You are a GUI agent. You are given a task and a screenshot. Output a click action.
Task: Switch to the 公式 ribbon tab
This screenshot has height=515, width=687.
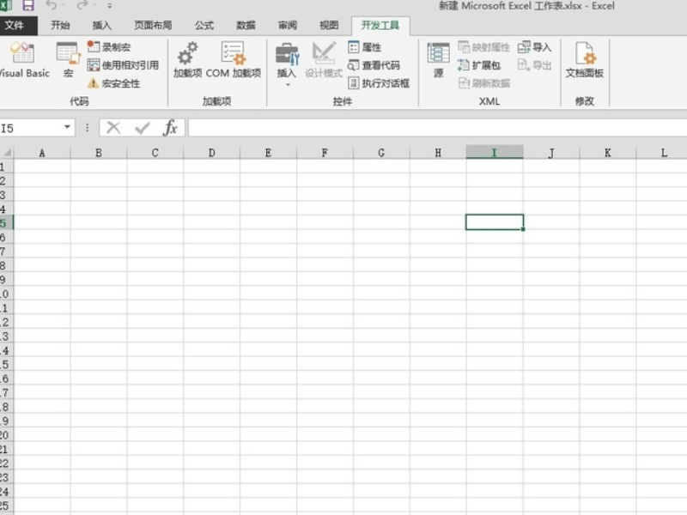203,25
